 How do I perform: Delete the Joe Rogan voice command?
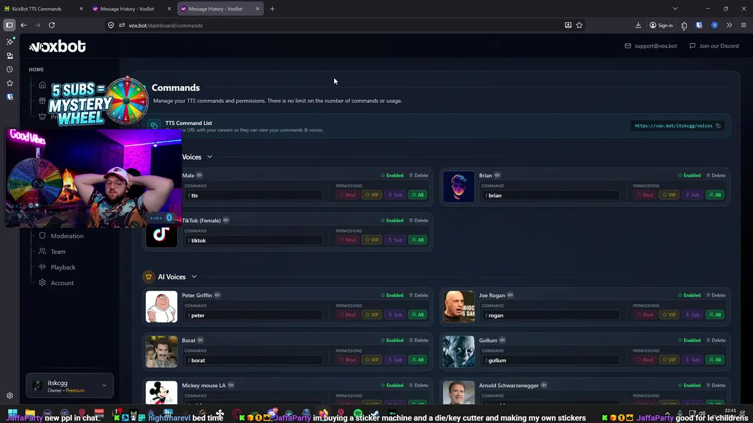click(716, 295)
